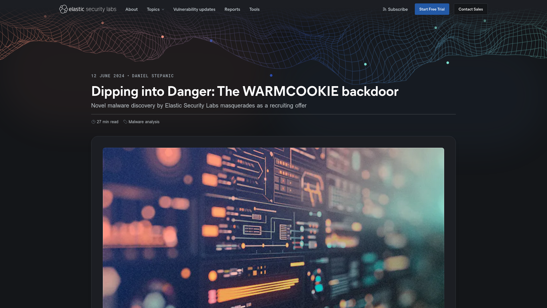Click the Start Free Trial button

(432, 9)
